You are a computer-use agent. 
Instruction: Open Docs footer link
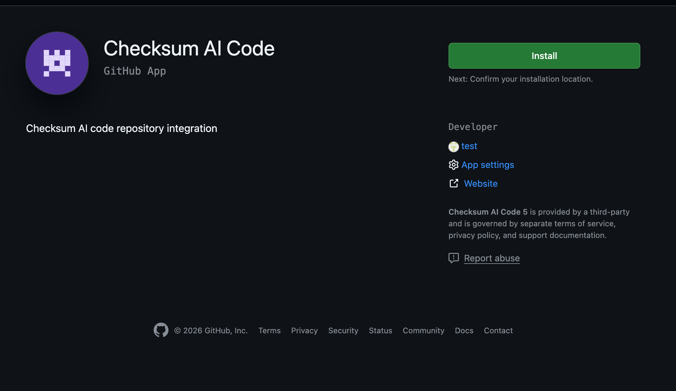(464, 331)
